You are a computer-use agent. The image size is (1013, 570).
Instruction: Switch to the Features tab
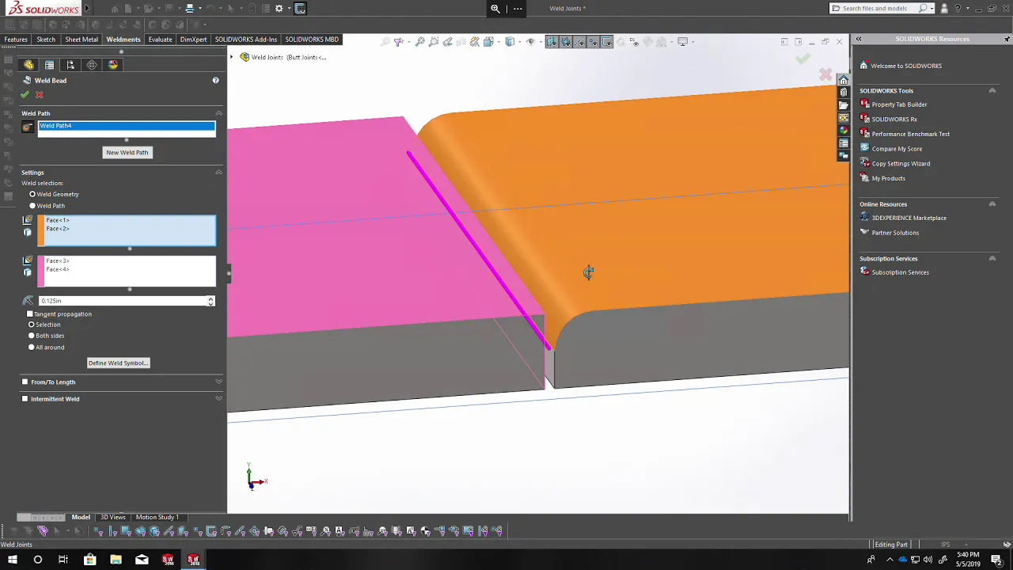point(16,40)
